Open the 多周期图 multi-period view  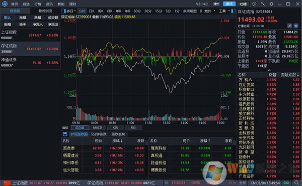(x=190, y=11)
